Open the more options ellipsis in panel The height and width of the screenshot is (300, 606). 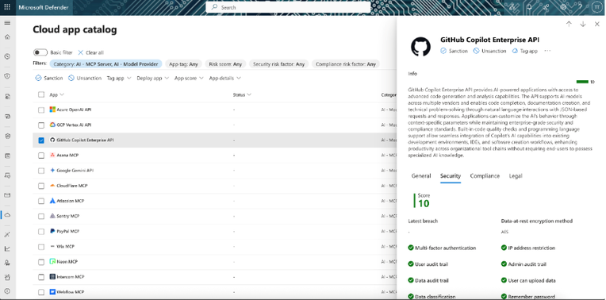[x=547, y=51]
